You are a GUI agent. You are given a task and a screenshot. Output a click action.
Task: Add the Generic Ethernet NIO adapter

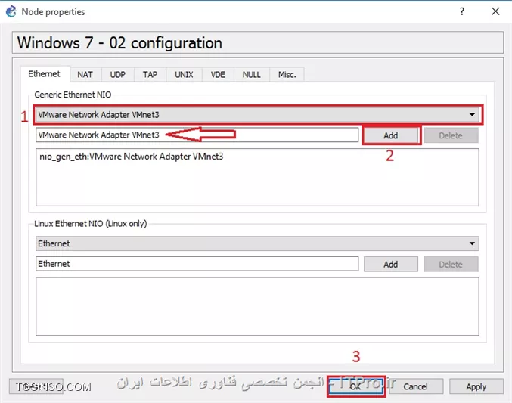coord(391,135)
